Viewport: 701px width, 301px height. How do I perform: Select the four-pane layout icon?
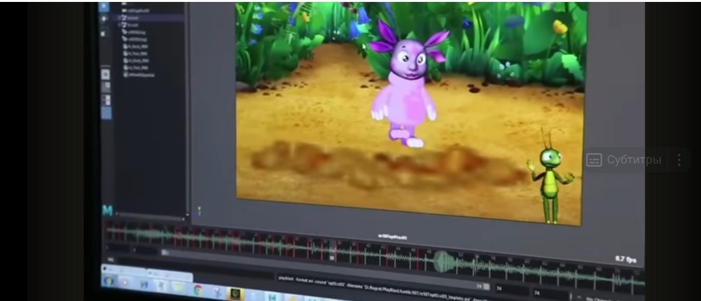[106, 99]
